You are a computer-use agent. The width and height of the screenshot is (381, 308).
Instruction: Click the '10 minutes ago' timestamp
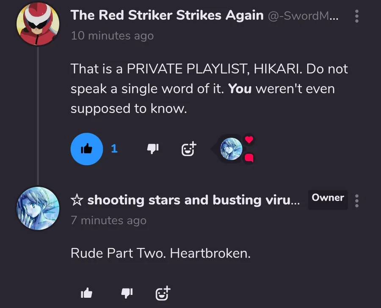[x=112, y=36]
